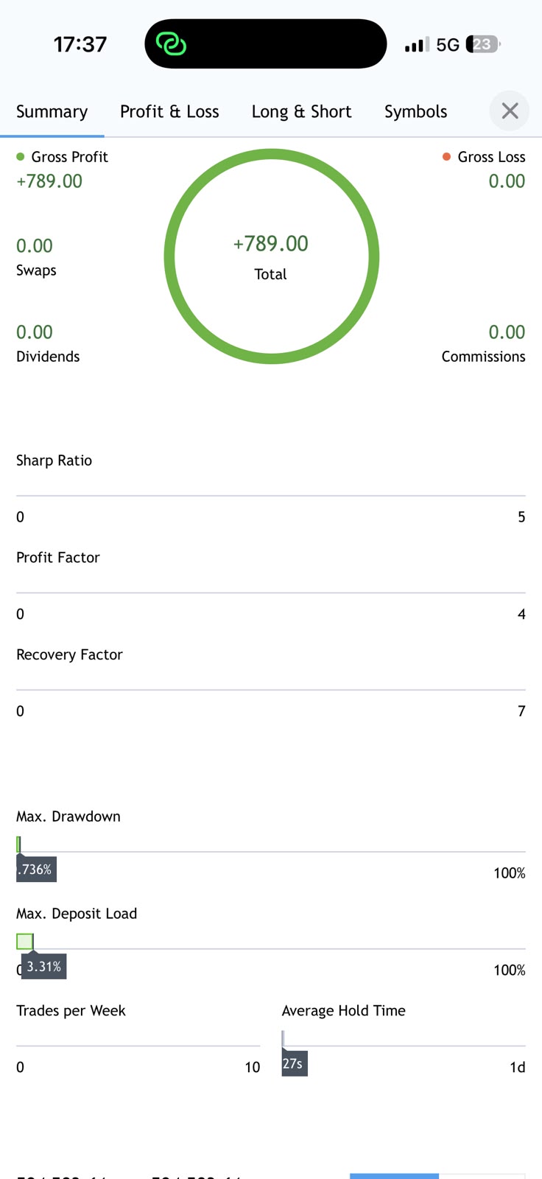This screenshot has height=1179, width=542.
Task: Tap the battery indicator showing 23
Action: click(482, 44)
